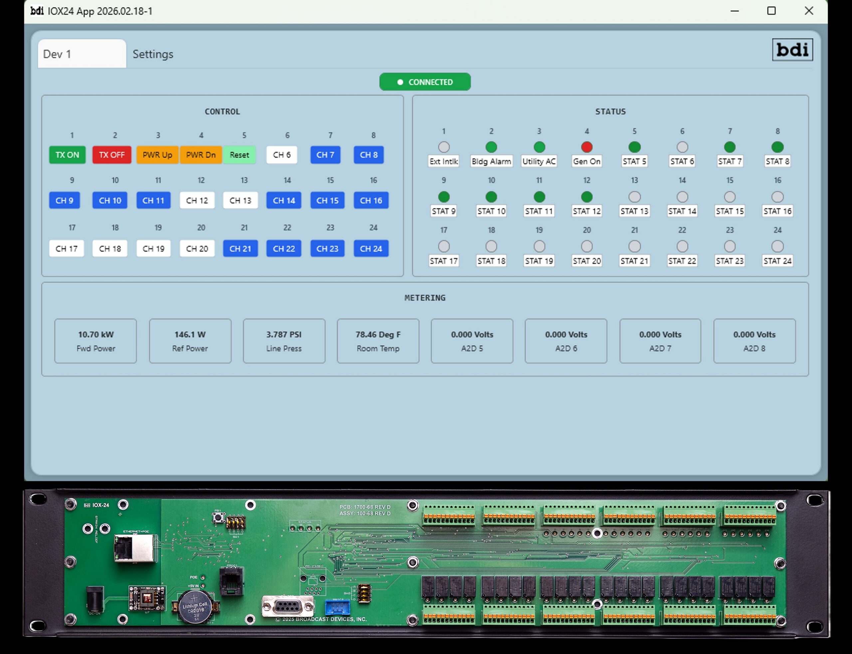Click the CONNECTED status badge
The width and height of the screenshot is (852, 654).
(425, 82)
